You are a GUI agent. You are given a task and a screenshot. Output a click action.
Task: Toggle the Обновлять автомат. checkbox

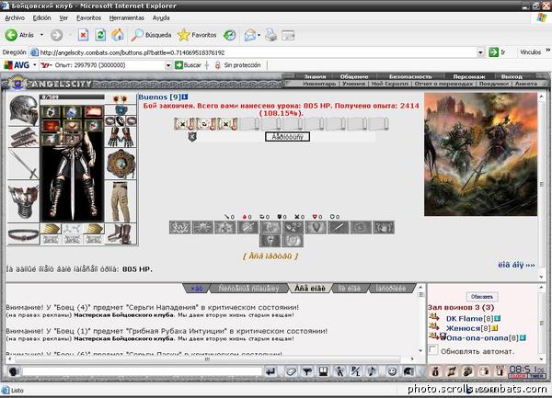(x=433, y=350)
